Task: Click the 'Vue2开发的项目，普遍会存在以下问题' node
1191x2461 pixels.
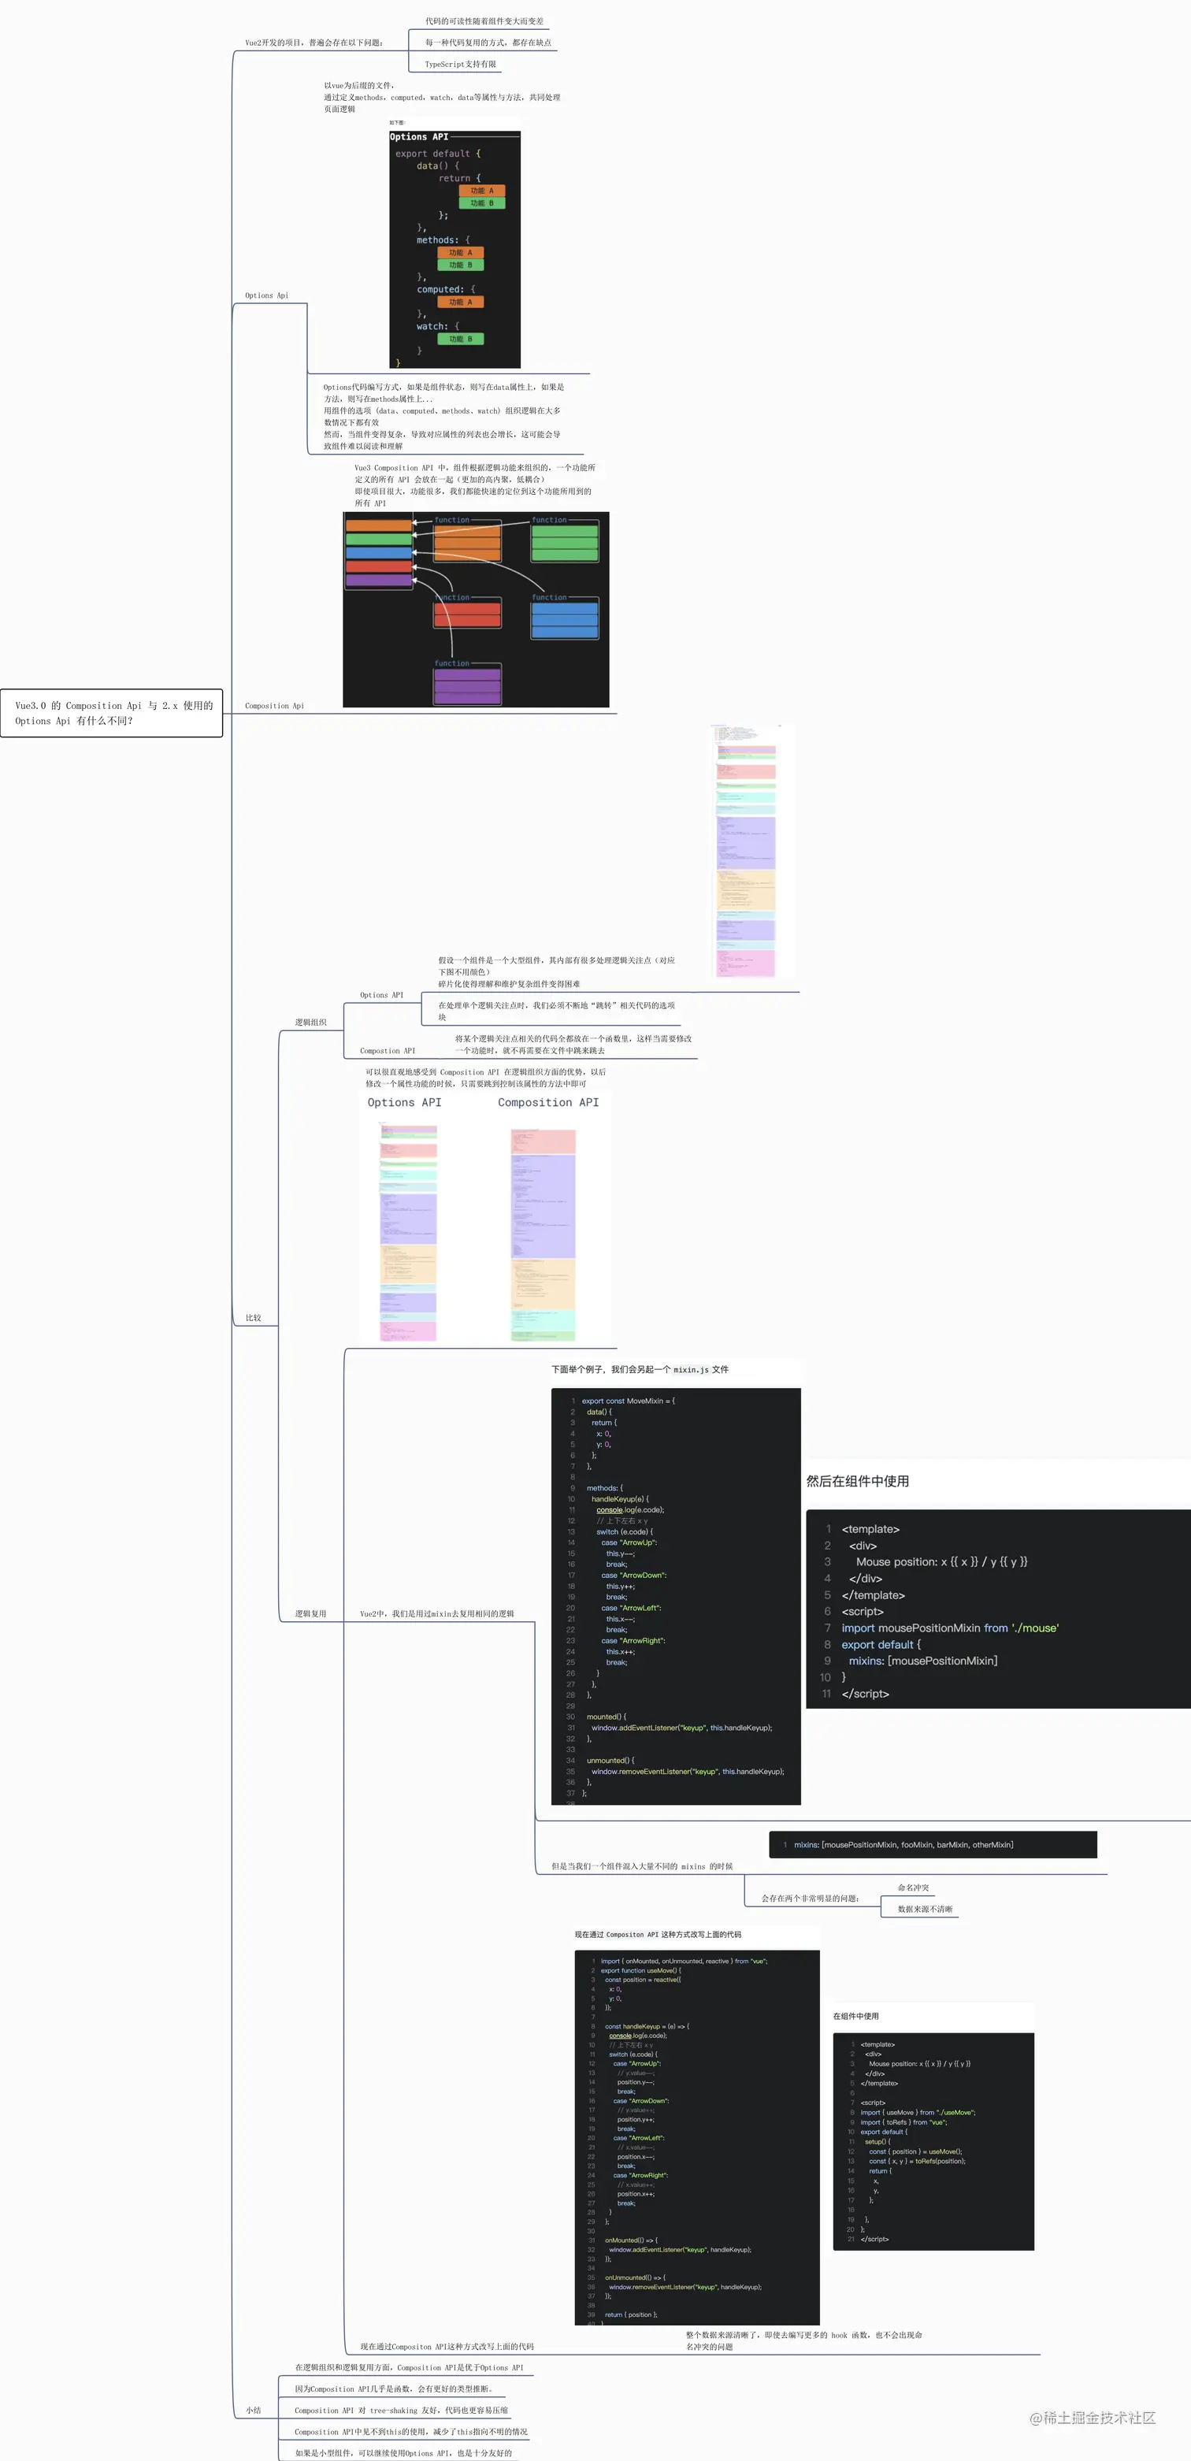Action: 314,43
